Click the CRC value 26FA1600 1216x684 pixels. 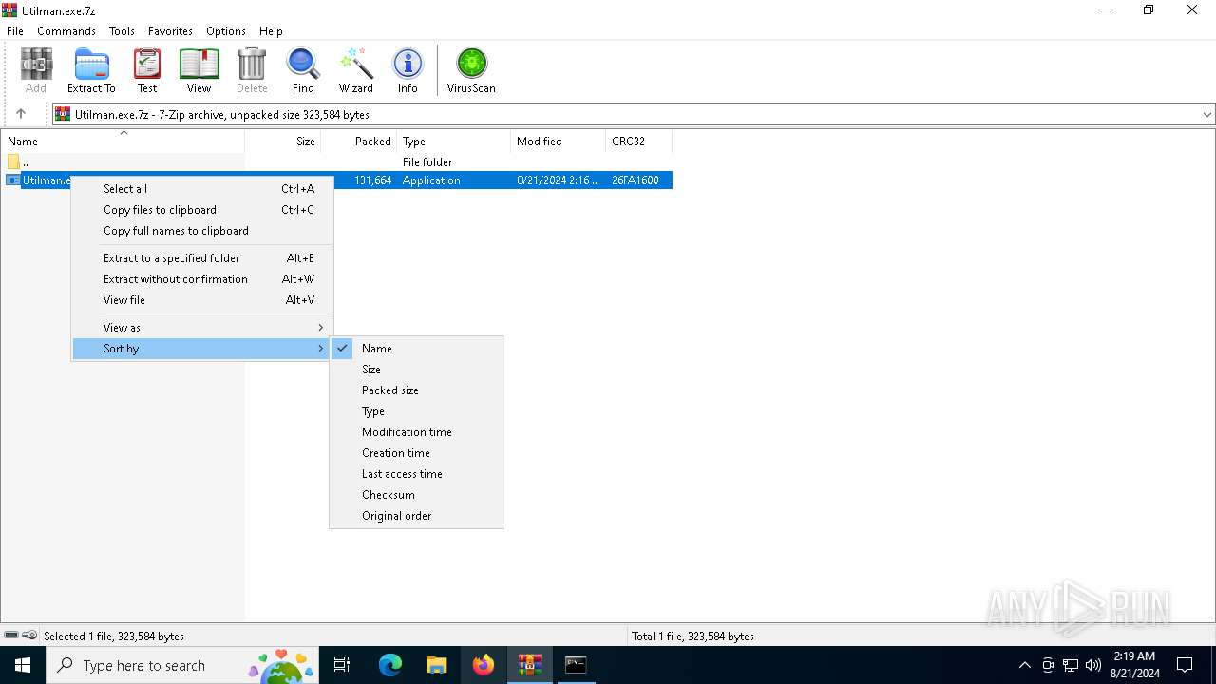pyautogui.click(x=636, y=180)
